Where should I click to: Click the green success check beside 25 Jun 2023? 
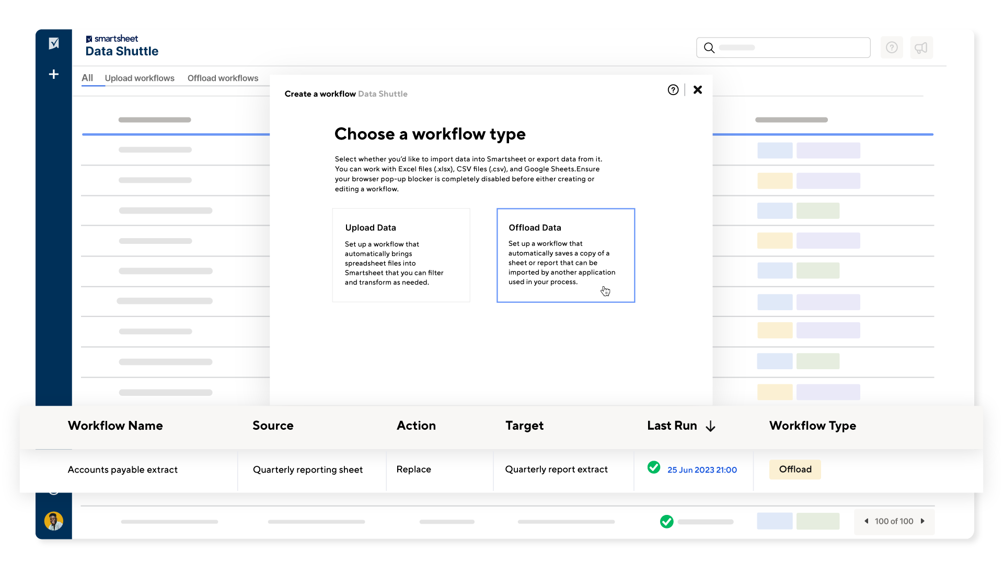pyautogui.click(x=654, y=468)
